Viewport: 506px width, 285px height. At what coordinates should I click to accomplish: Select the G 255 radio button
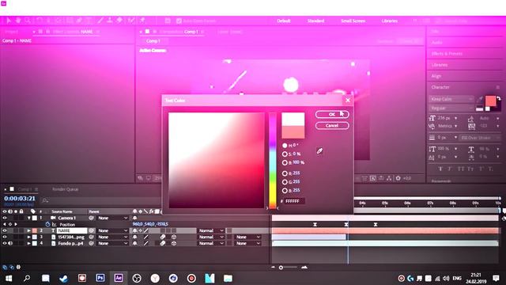point(285,182)
